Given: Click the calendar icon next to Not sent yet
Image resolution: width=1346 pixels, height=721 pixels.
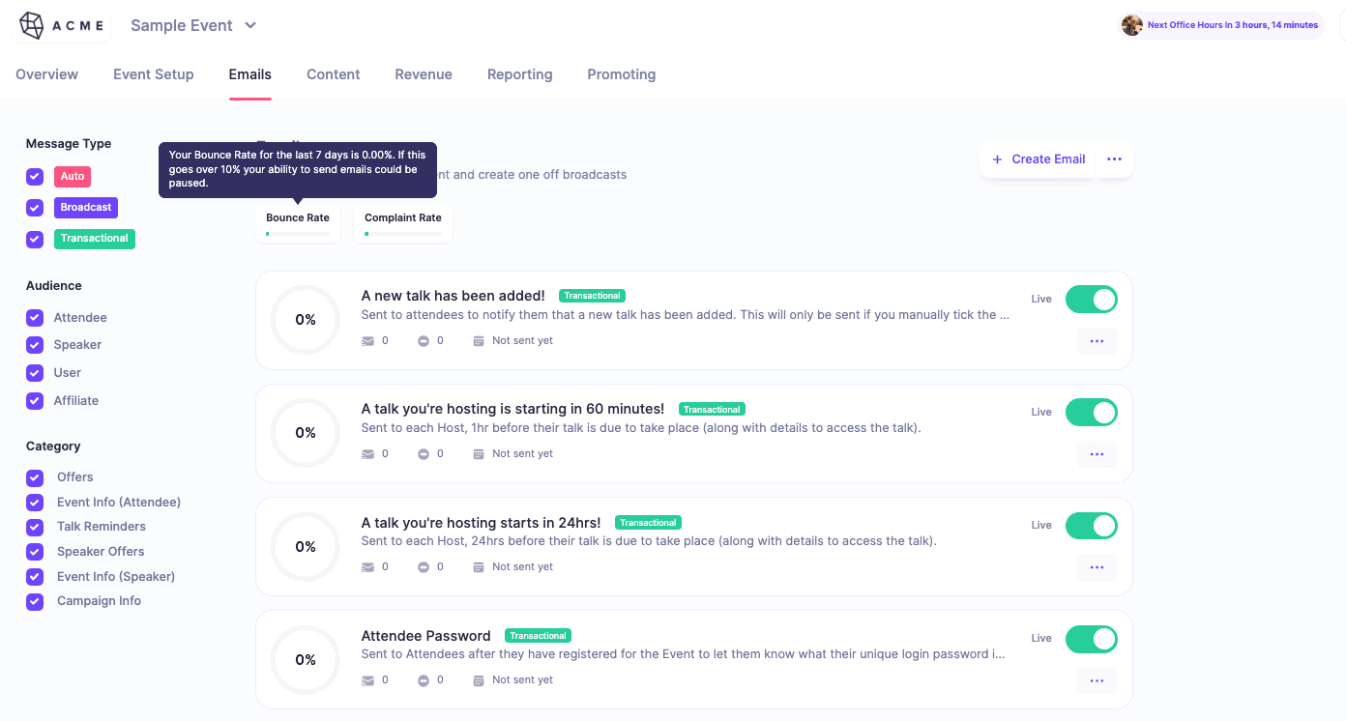Looking at the screenshot, I should click(479, 340).
